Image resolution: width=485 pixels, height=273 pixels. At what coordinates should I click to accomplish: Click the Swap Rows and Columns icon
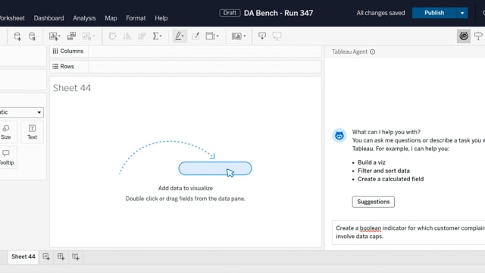(112, 36)
